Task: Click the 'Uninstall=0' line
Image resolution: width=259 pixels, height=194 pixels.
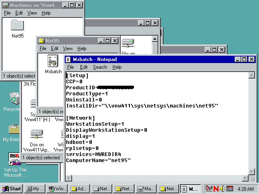Action: pyautogui.click(x=84, y=100)
